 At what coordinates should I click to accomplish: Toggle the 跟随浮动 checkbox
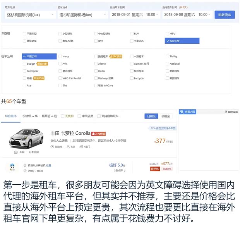[226, 112]
